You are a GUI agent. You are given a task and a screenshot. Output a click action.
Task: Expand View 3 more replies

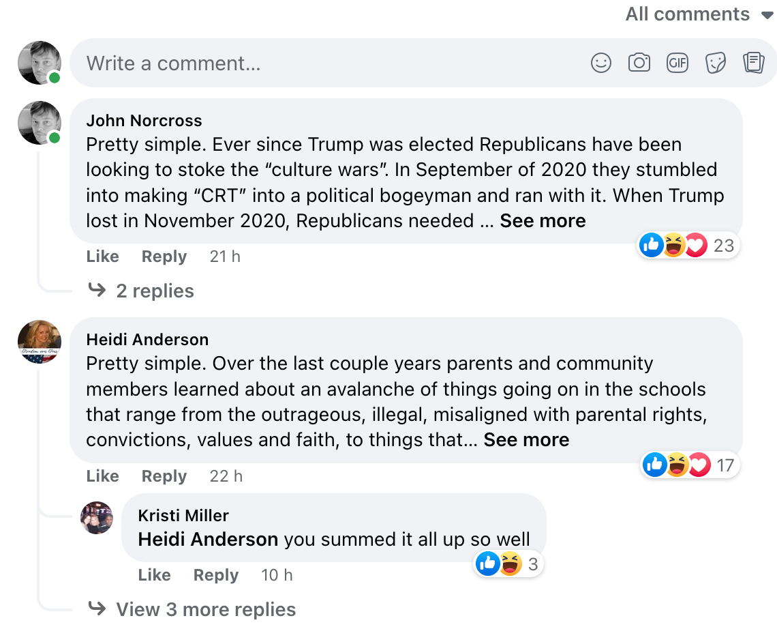click(x=206, y=609)
